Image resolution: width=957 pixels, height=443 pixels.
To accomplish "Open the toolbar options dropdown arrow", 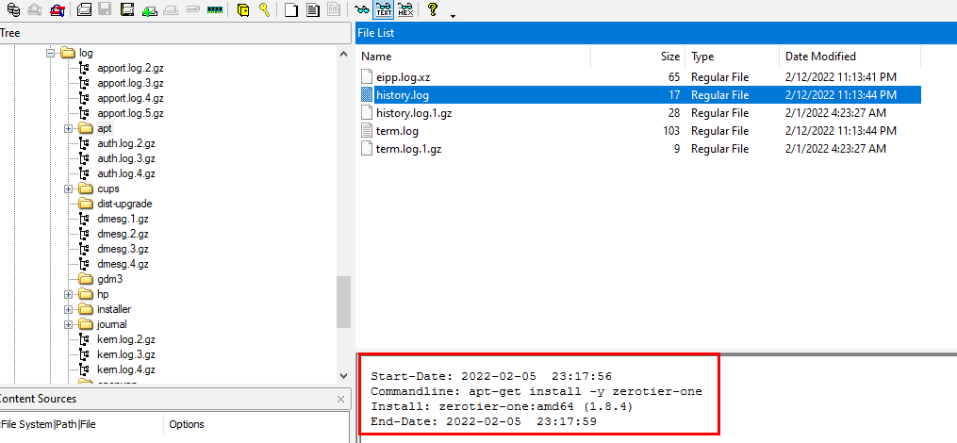I will 453,15.
